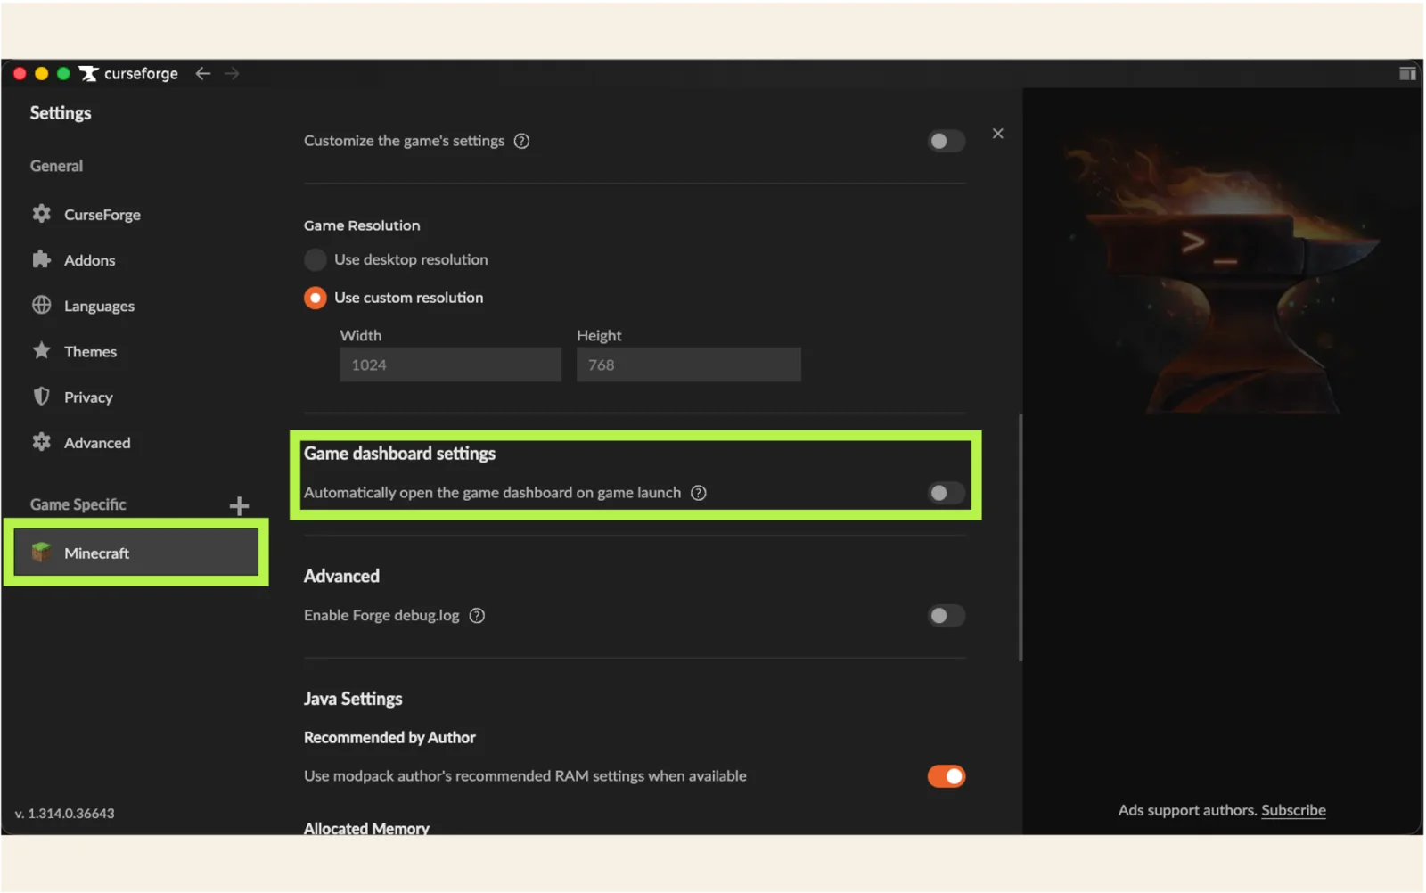Toggle Enable Forge debug.log switch
Screen dimensions: 1426x893
point(946,616)
